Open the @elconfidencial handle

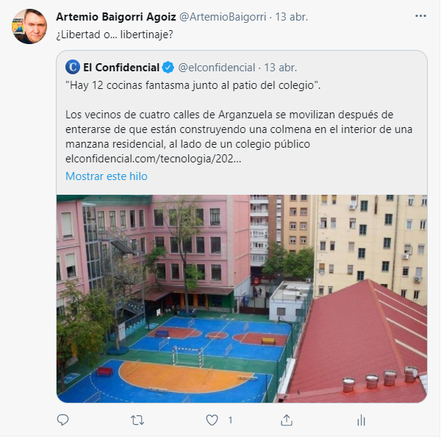(x=217, y=68)
